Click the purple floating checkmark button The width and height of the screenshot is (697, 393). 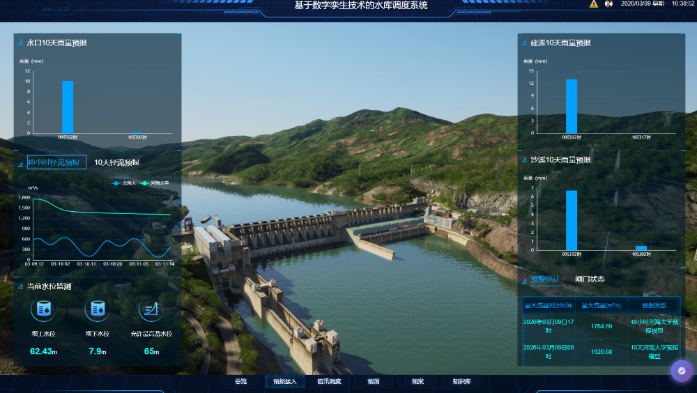click(682, 371)
